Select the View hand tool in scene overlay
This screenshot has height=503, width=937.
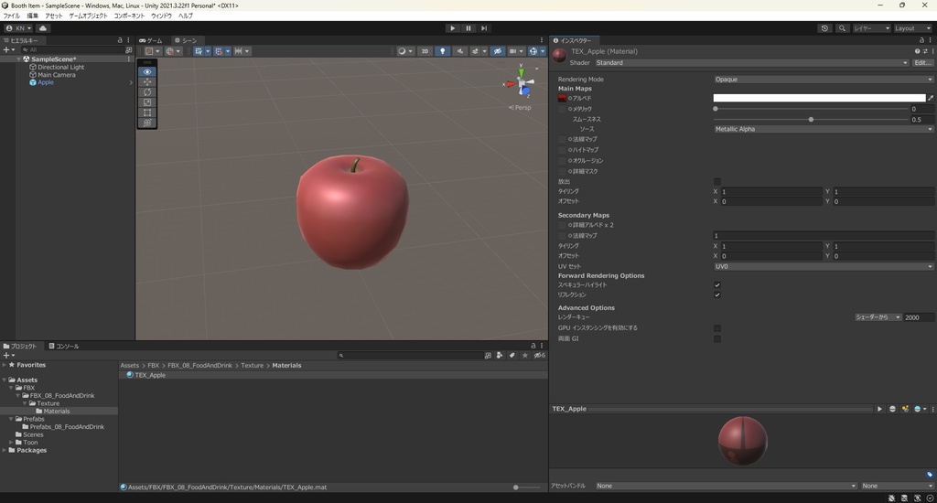[147, 71]
